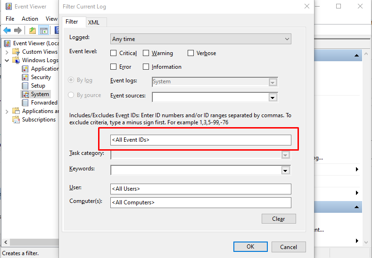This screenshot has height=258, width=372.
Task: Tick the Error event level checkbox
Action: tap(114, 67)
